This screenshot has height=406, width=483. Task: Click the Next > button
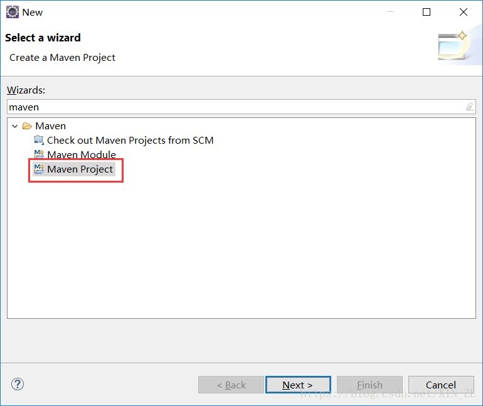click(298, 385)
